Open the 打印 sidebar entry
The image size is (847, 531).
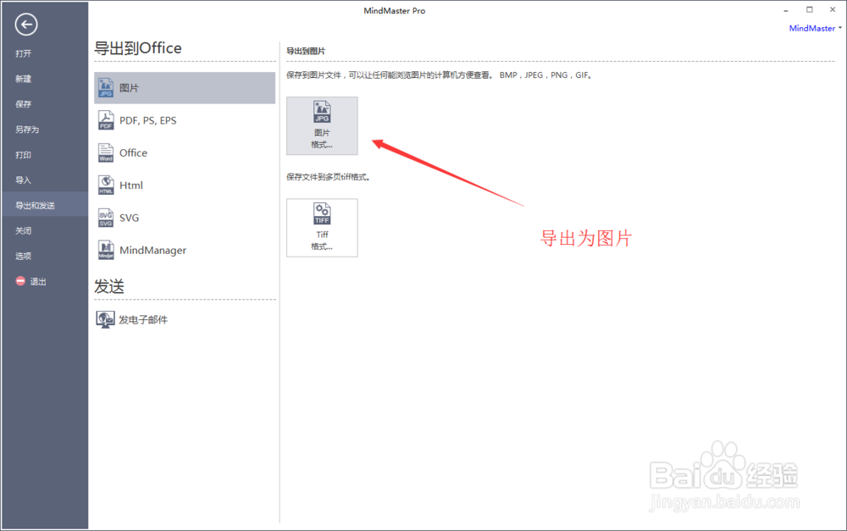tap(23, 155)
